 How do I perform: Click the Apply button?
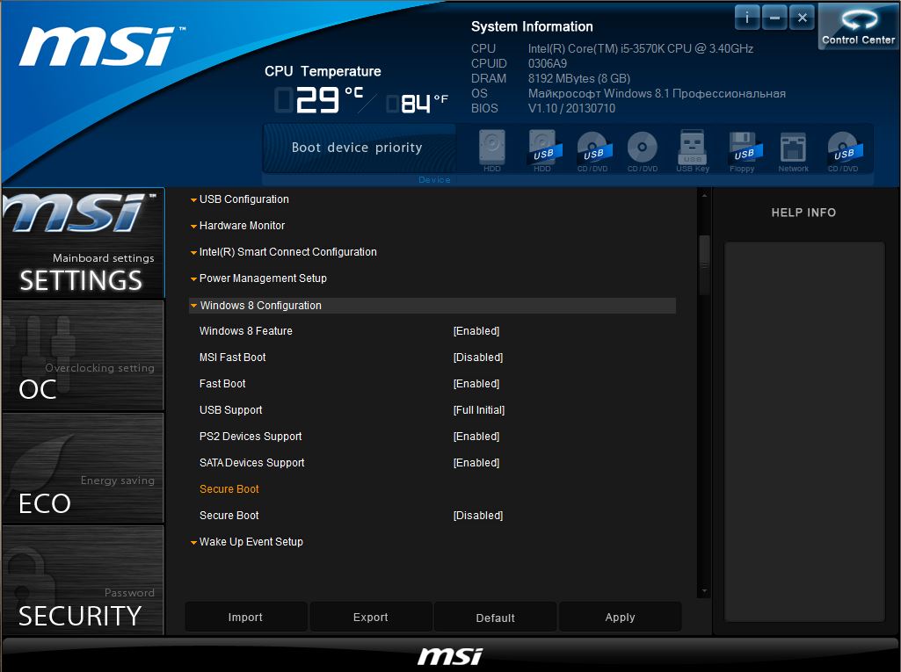click(x=620, y=618)
